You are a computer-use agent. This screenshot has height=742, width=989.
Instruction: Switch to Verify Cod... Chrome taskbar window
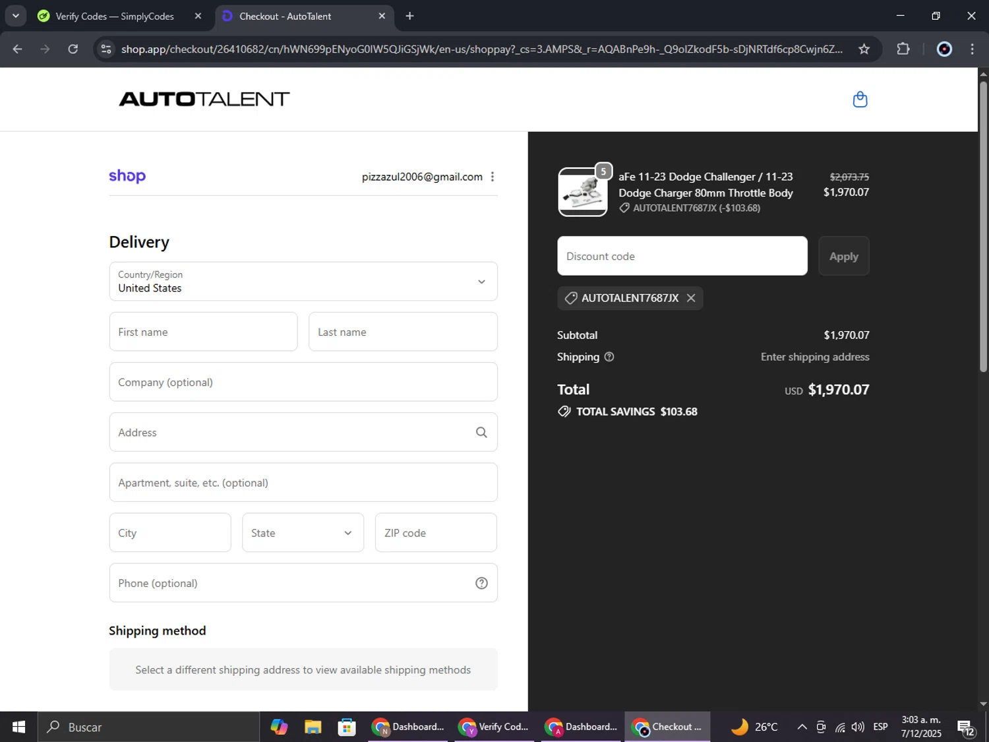494,727
